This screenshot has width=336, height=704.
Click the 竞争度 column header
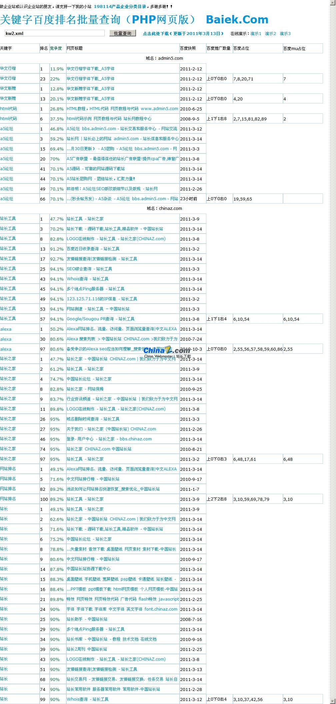pyautogui.click(x=56, y=48)
